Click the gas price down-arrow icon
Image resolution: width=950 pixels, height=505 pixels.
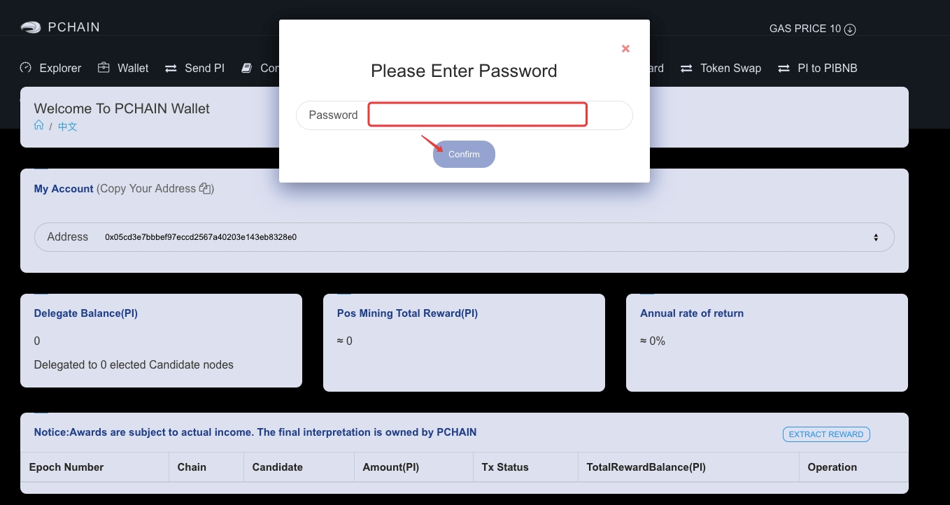pyautogui.click(x=850, y=29)
